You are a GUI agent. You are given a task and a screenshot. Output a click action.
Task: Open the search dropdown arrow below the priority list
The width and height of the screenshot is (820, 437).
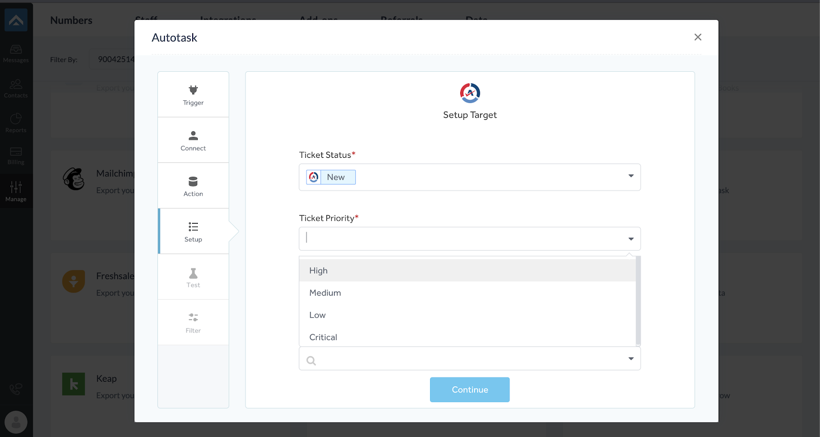point(631,359)
